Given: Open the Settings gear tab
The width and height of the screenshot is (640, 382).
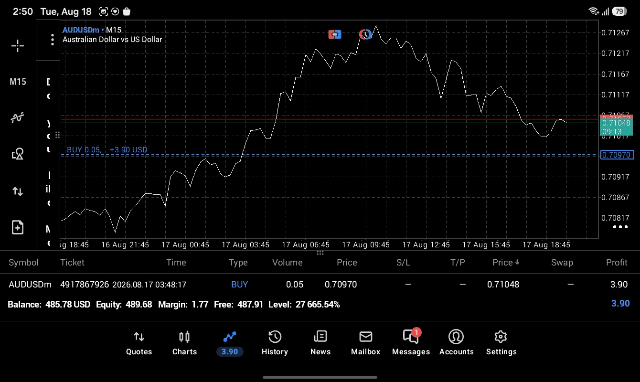Looking at the screenshot, I should pyautogui.click(x=501, y=343).
